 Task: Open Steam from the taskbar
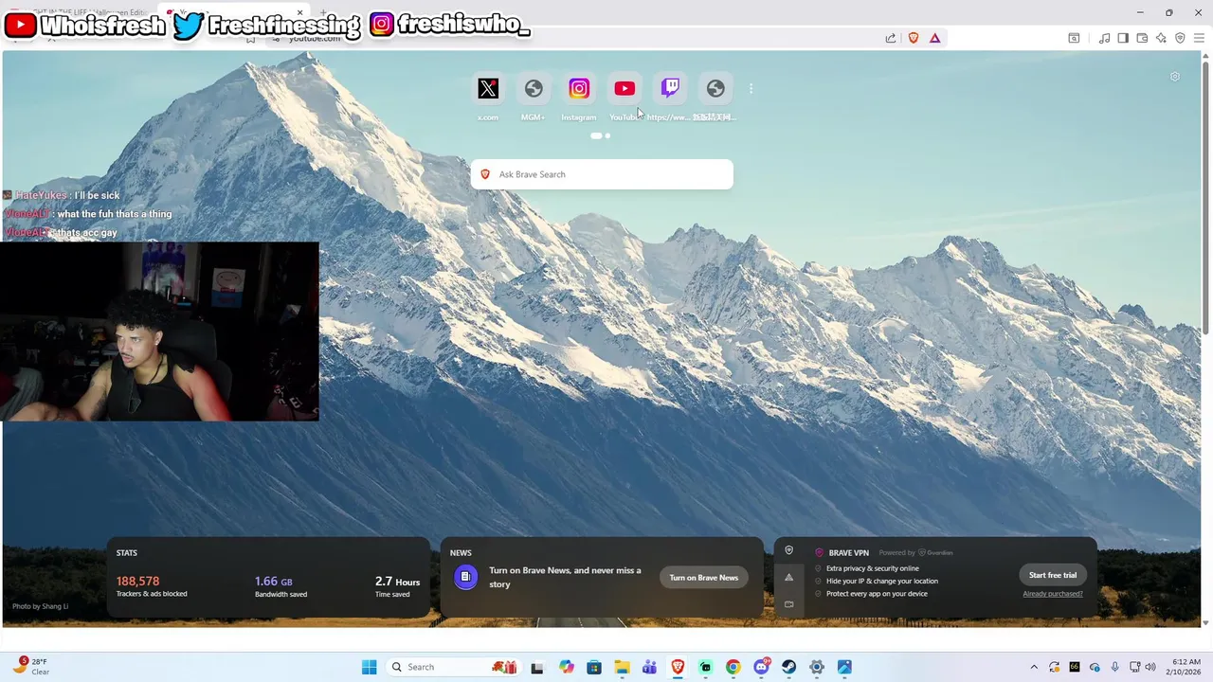(x=788, y=667)
